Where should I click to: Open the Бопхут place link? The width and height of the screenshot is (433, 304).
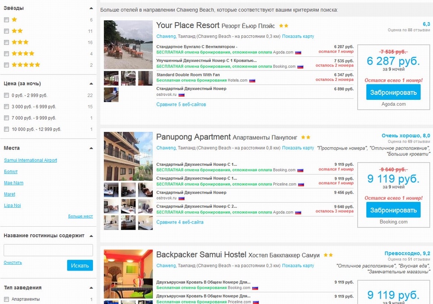[x=11, y=172]
